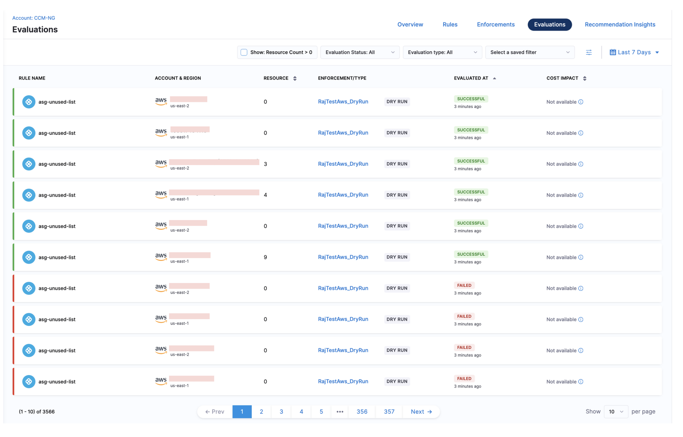The image size is (683, 437).
Task: Enable the Show Resource Count > 0 checkbox
Action: [244, 52]
